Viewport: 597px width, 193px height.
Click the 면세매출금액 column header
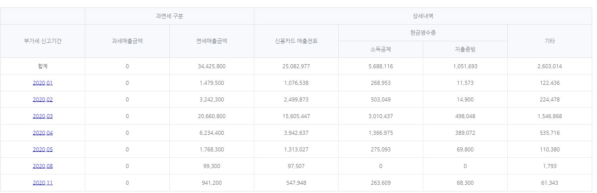pos(211,41)
